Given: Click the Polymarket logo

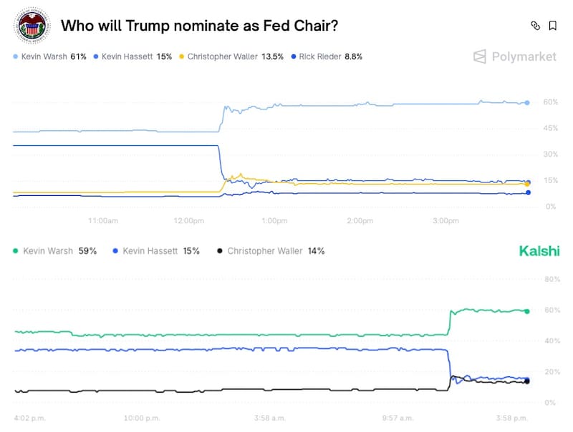Looking at the screenshot, I should [515, 57].
